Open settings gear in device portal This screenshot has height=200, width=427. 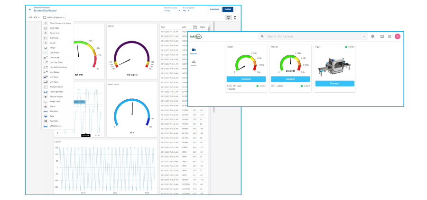point(373,36)
